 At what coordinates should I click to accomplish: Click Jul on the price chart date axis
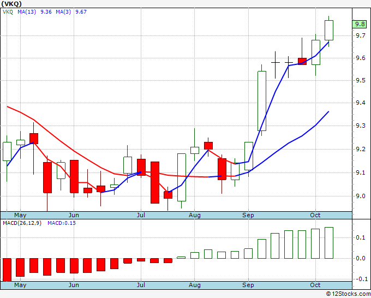point(141,216)
